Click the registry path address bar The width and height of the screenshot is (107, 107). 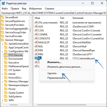[x=53, y=13]
